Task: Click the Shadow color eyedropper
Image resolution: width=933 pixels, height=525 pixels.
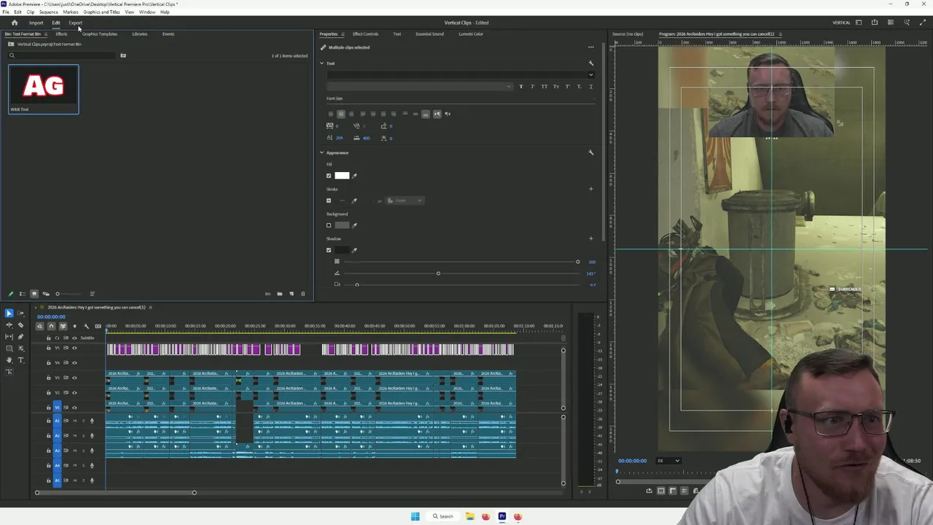Action: [354, 250]
